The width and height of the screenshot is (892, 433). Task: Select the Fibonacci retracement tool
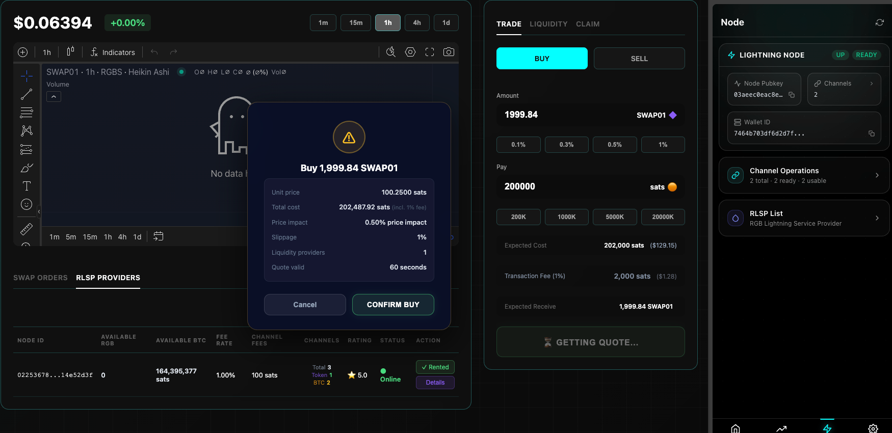point(27,113)
